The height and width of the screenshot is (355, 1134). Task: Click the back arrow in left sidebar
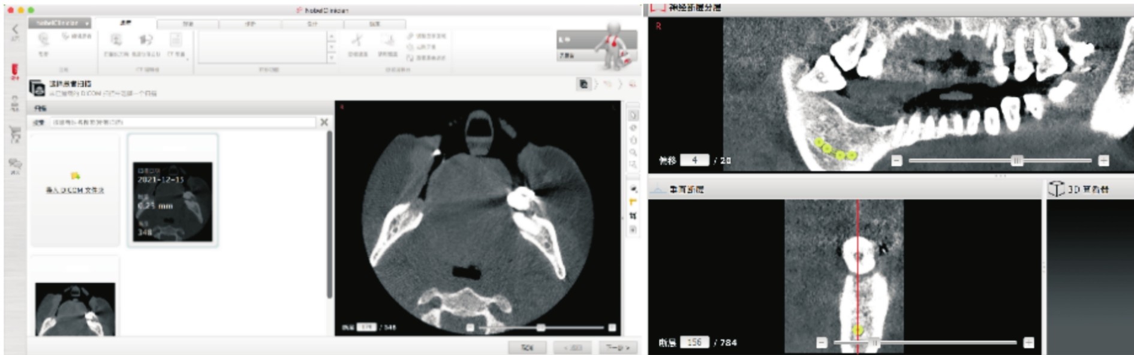(15, 30)
